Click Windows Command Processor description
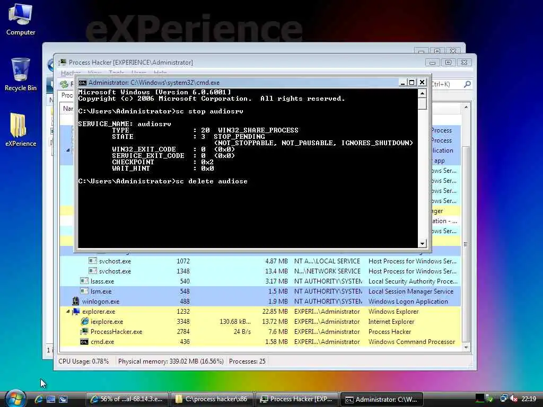This screenshot has width=543, height=407. pyautogui.click(x=411, y=342)
